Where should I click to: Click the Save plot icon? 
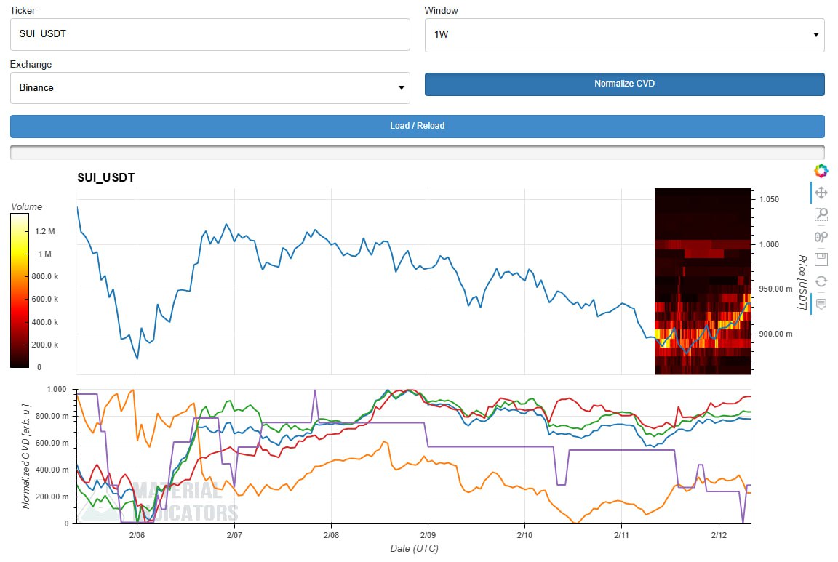(821, 260)
